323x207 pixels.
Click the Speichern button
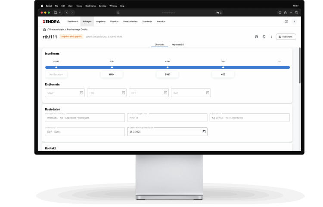coord(286,37)
